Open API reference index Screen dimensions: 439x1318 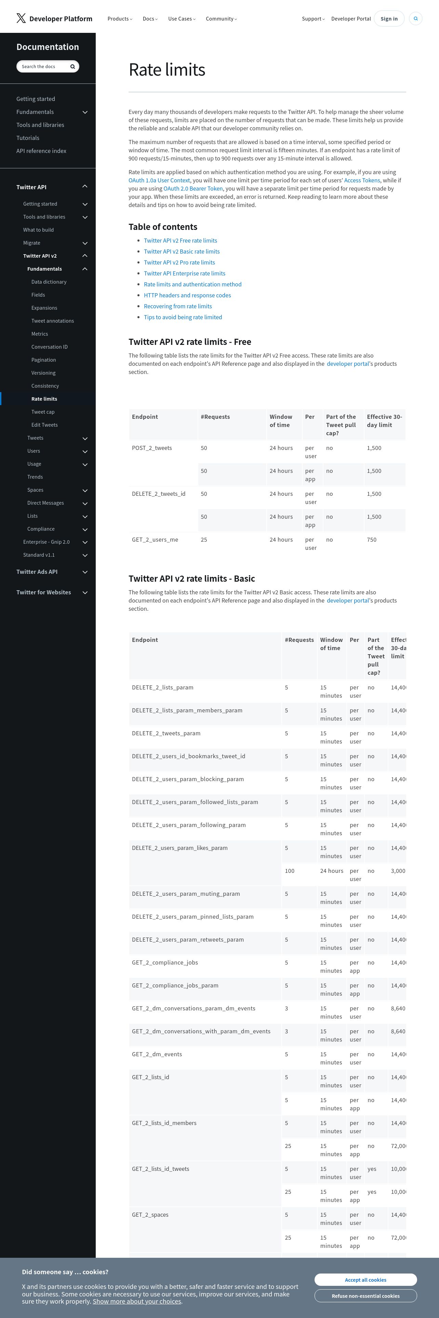pyautogui.click(x=41, y=151)
